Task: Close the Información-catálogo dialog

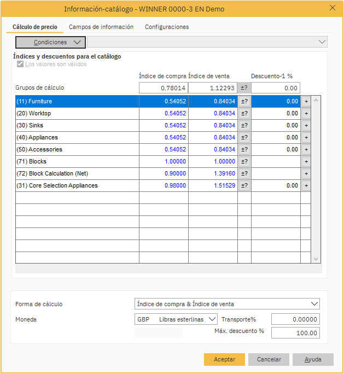Action: point(333,8)
